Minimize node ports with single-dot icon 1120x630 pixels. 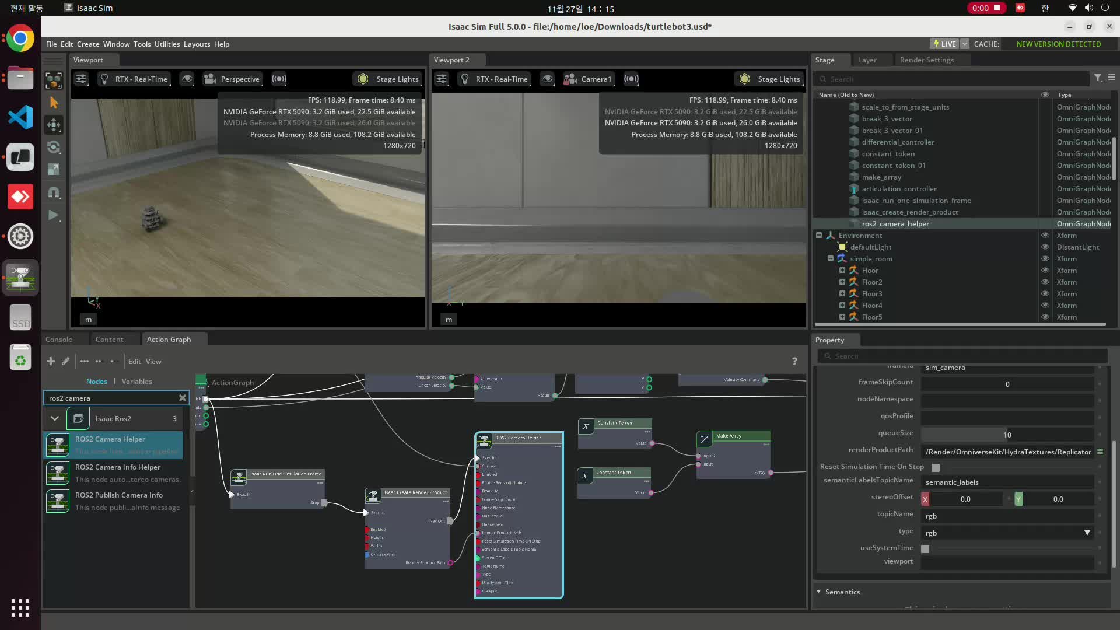coord(113,361)
